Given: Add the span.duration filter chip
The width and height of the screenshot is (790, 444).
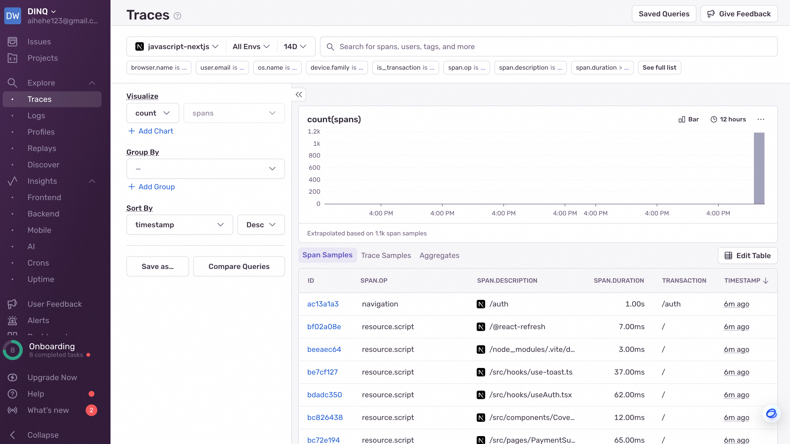Looking at the screenshot, I should tap(602, 68).
